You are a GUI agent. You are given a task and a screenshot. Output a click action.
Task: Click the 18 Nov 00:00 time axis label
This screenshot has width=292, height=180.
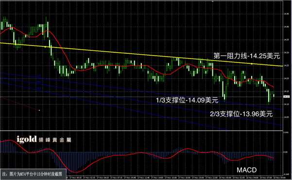(x=225, y=178)
